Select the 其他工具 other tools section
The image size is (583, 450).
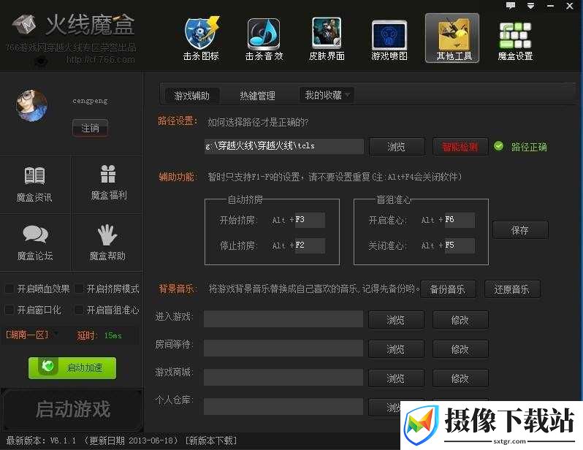[452, 38]
